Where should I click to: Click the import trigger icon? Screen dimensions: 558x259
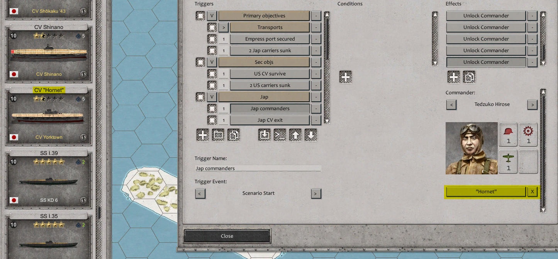tap(265, 135)
